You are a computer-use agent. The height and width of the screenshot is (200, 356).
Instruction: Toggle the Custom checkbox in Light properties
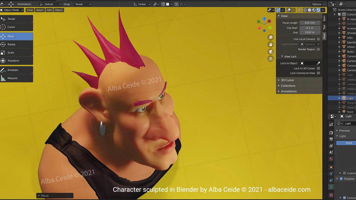click(344, 173)
